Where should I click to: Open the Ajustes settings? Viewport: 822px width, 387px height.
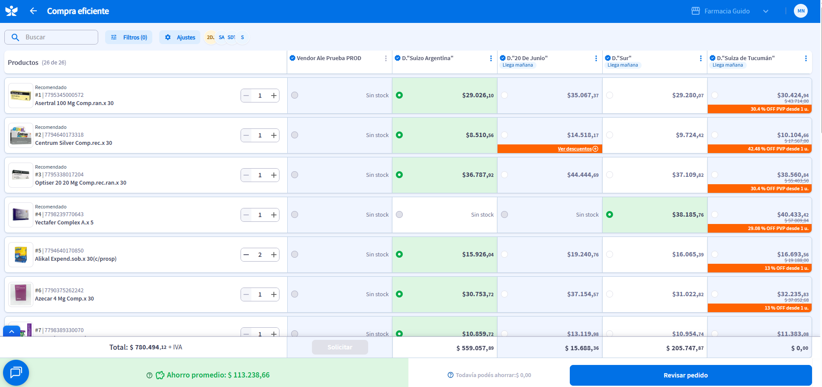[x=180, y=37]
